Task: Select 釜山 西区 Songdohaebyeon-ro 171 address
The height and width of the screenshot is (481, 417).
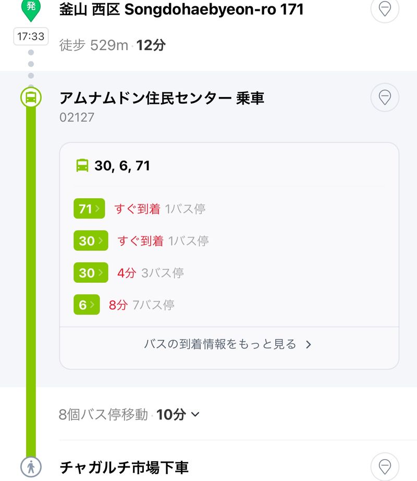Action: point(181,9)
